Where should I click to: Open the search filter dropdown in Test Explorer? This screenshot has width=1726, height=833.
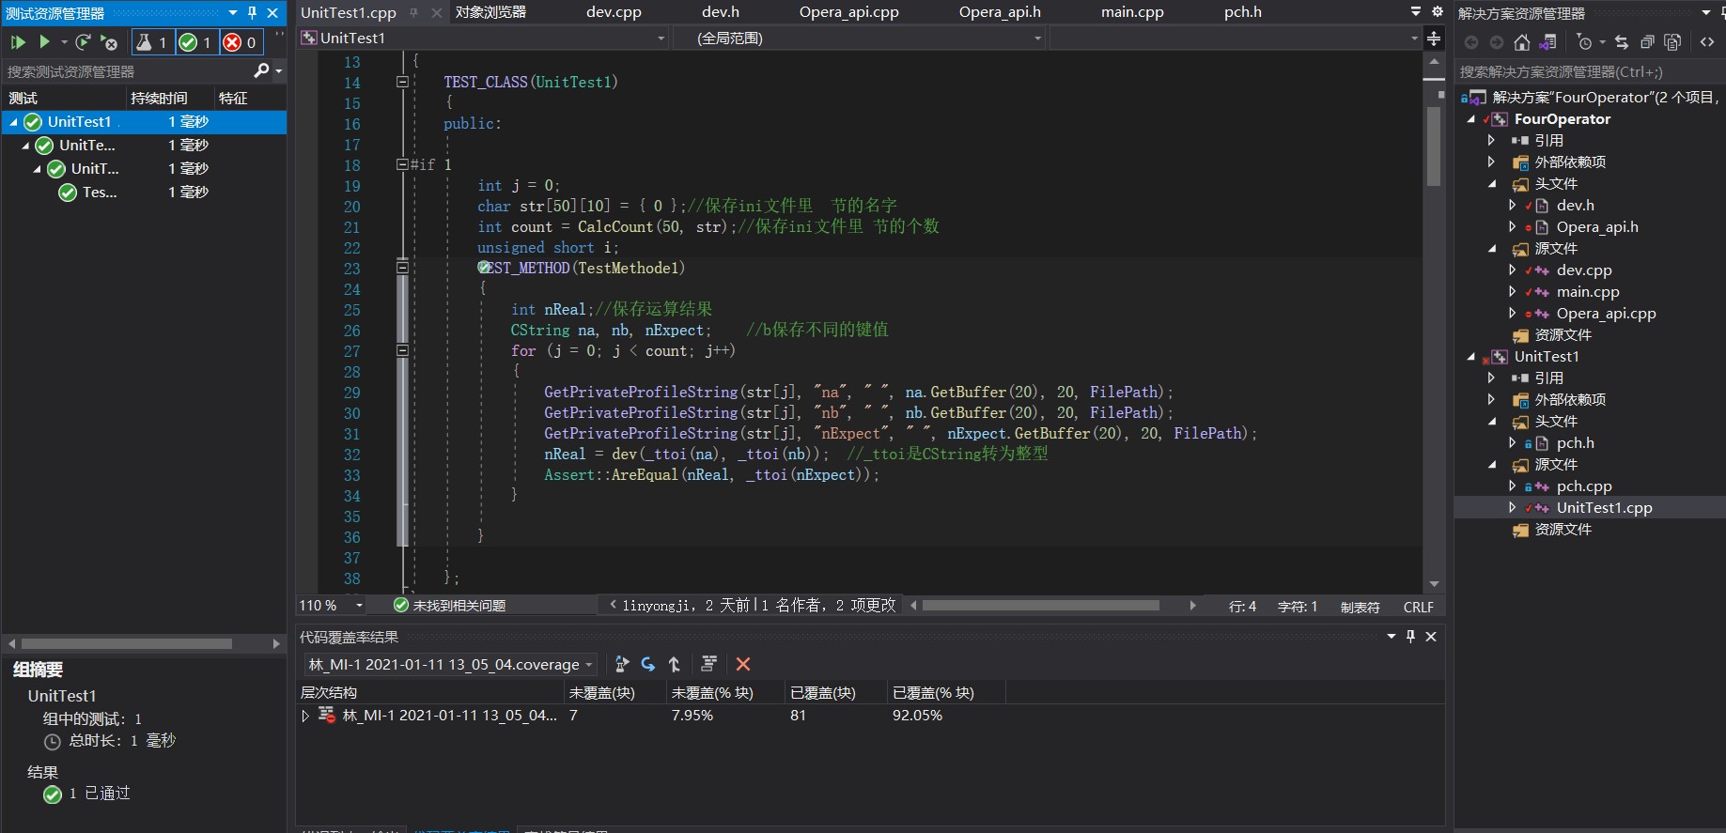click(278, 71)
